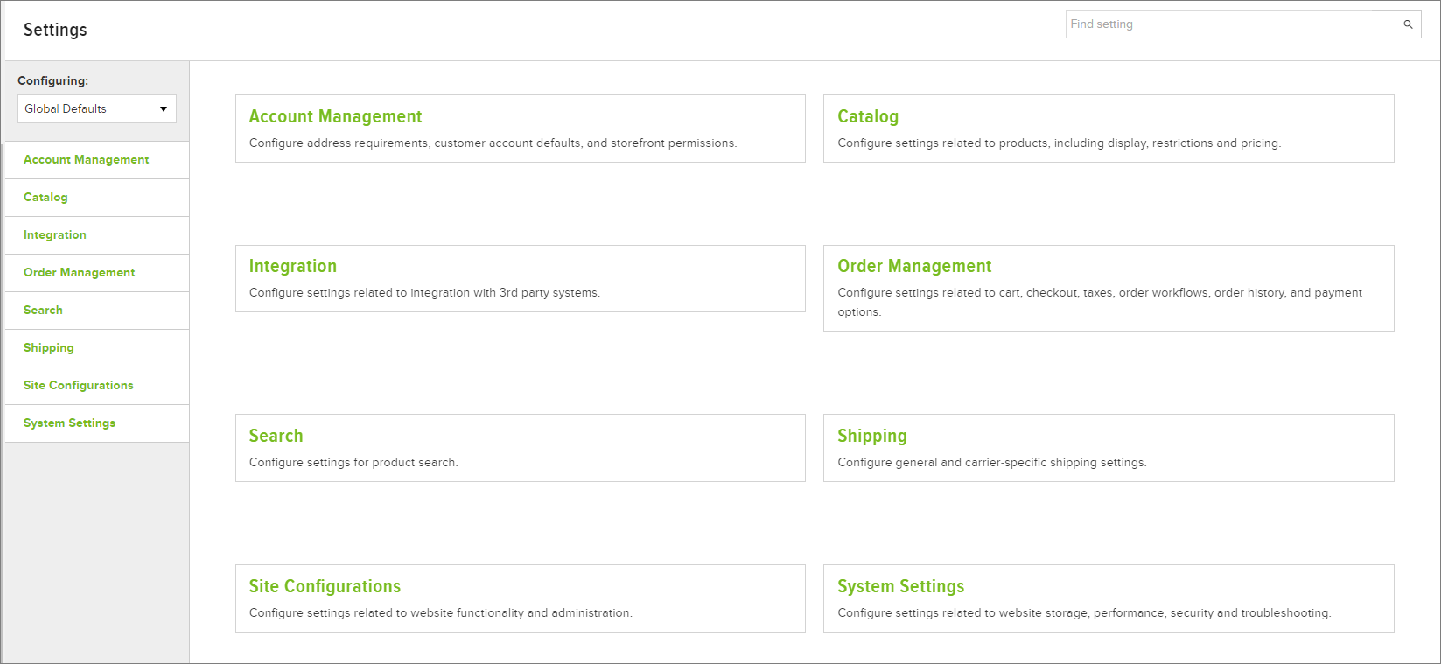Click the Account Management card heading
The height and width of the screenshot is (664, 1441).
click(x=335, y=116)
